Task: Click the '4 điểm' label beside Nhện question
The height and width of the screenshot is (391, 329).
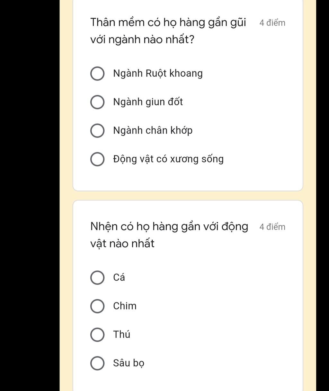Action: (272, 227)
